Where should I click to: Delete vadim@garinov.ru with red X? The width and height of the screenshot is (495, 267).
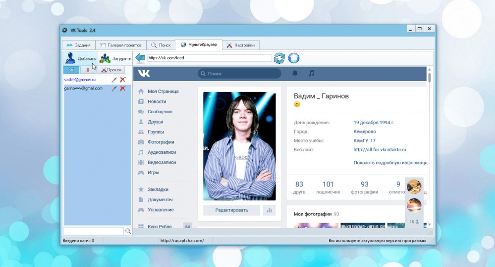pos(123,80)
